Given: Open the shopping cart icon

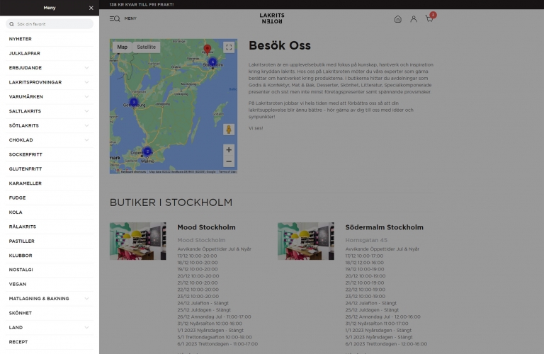Looking at the screenshot, I should tap(429, 19).
